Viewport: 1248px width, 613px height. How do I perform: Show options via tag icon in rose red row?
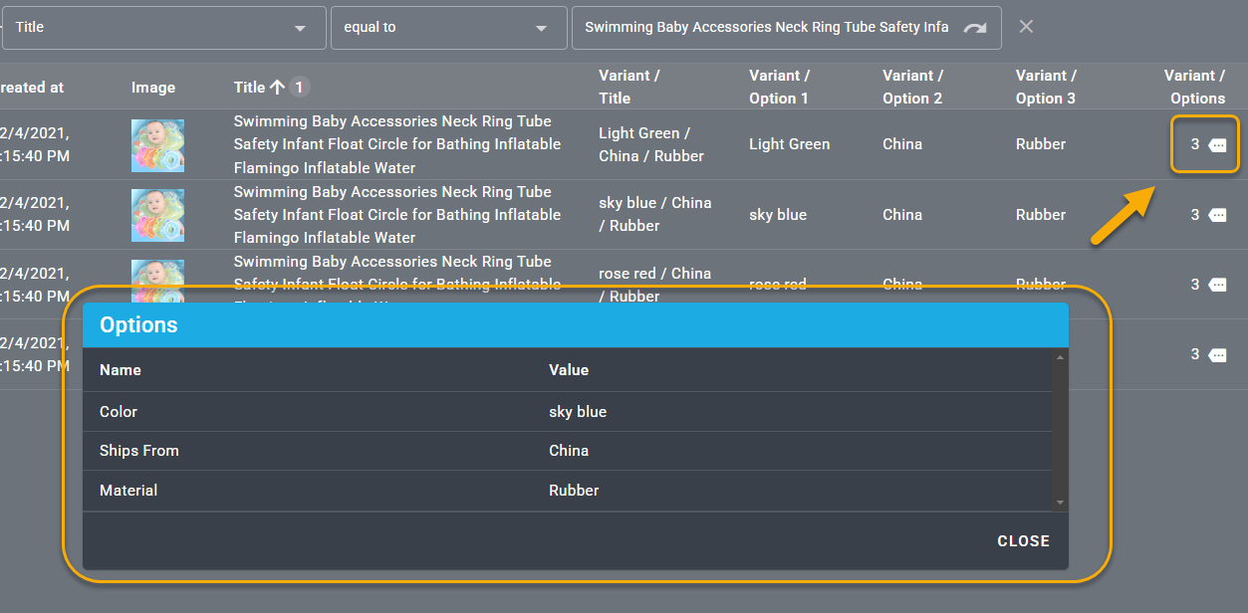[1217, 285]
